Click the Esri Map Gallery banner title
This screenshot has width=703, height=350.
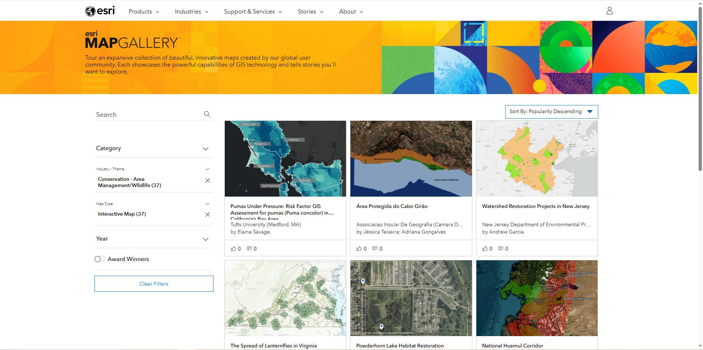click(x=132, y=40)
